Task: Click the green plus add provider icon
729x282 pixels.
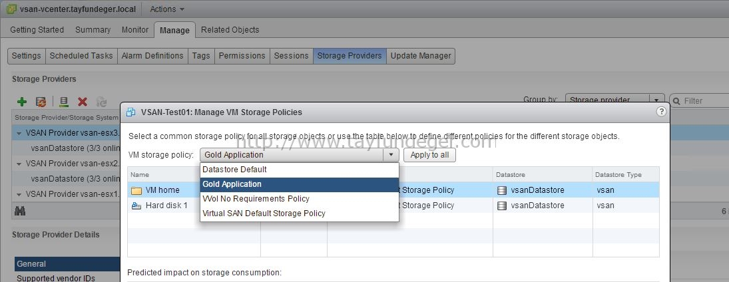Action: [22, 101]
